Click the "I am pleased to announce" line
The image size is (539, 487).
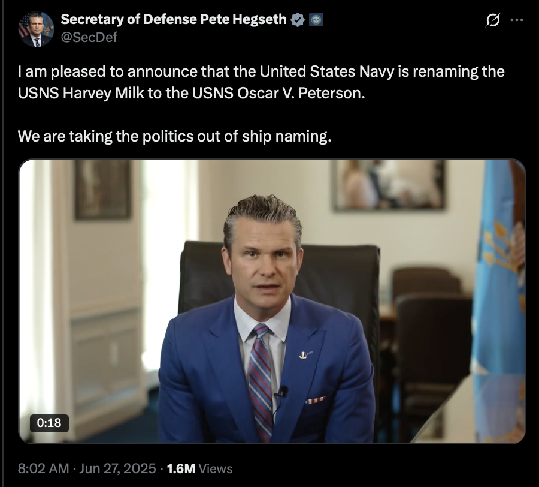pos(261,72)
